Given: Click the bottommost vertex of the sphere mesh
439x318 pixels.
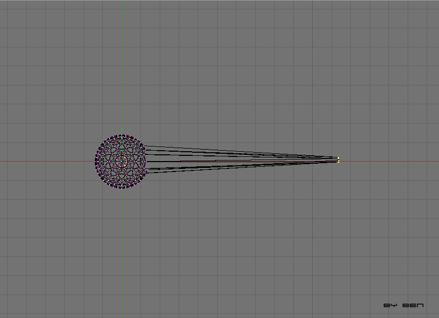Looking at the screenshot, I should pyautogui.click(x=122, y=188).
